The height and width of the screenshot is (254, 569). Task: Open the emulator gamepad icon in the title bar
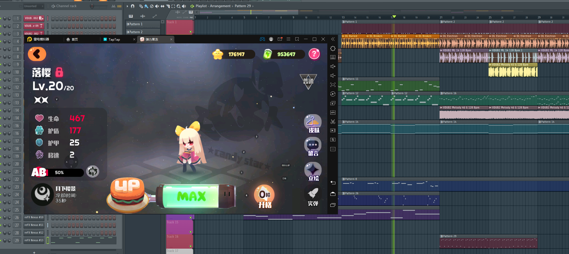262,39
